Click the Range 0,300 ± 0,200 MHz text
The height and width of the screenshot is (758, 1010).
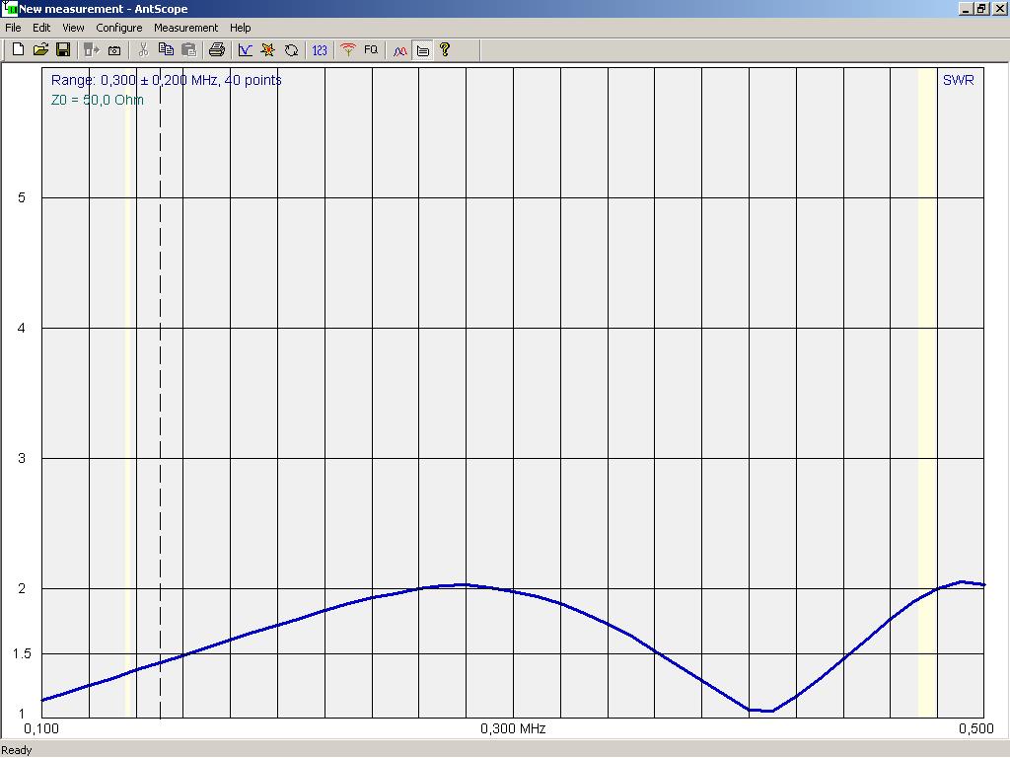point(166,80)
